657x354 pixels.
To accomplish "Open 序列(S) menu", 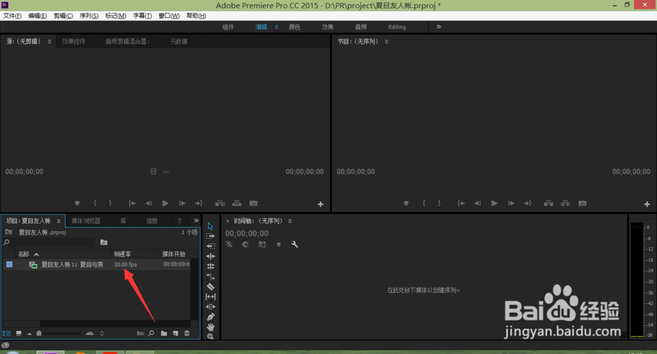I will pyautogui.click(x=89, y=16).
